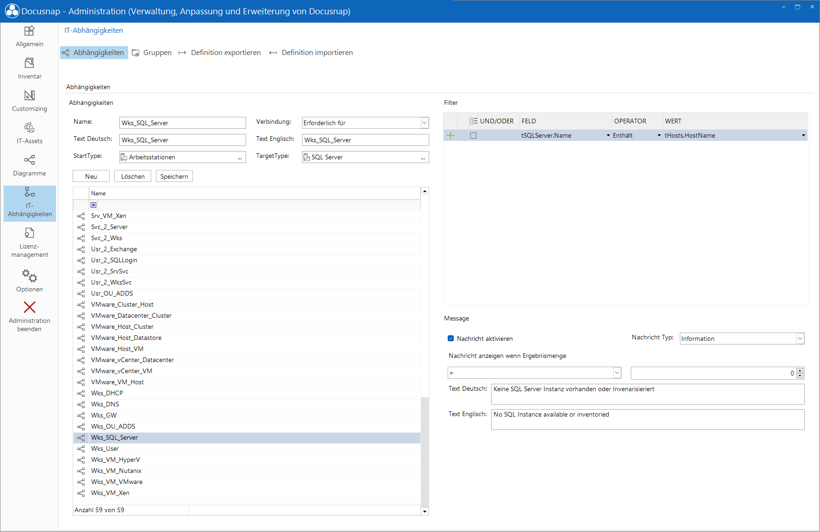Click the Speichern button
This screenshot has height=532, width=820.
174,176
